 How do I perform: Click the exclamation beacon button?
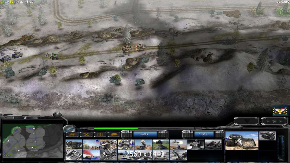pos(100,134)
